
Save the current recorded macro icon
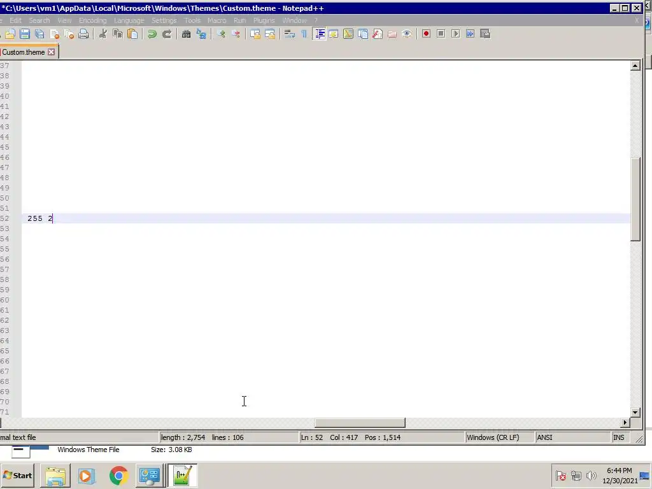click(485, 34)
